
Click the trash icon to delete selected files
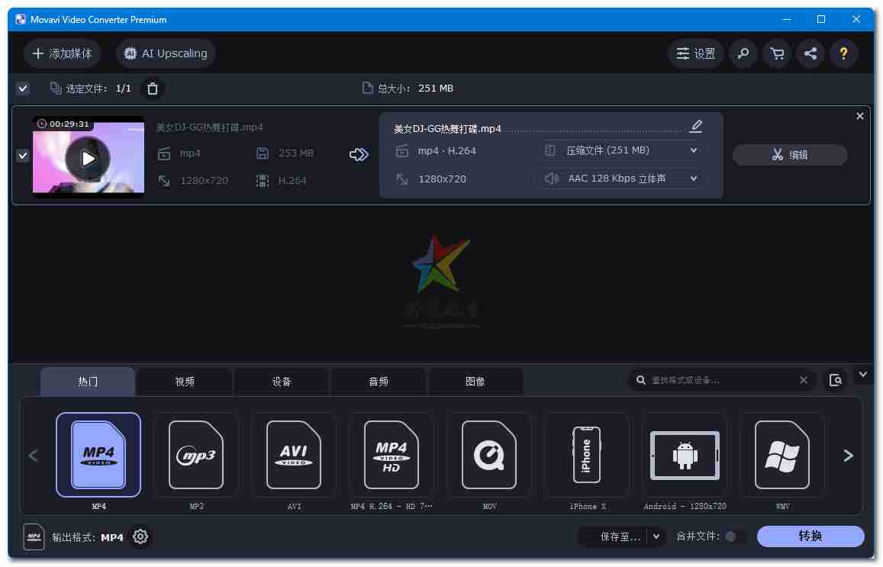click(x=153, y=89)
